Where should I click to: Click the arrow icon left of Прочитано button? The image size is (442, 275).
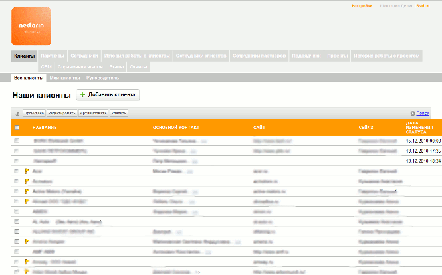click(17, 114)
